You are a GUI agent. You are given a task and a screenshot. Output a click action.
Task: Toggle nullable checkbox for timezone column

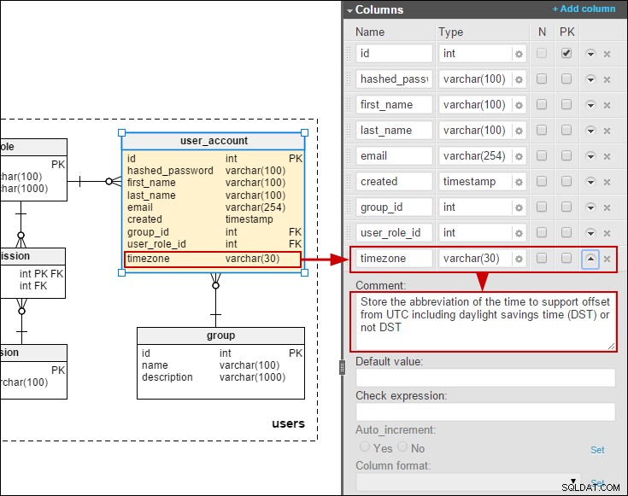542,258
